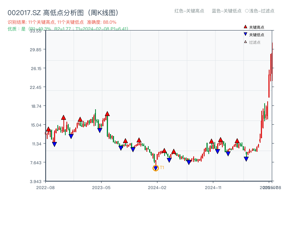This screenshot has width=302, height=226.
Task: Click the blue 关键低点 triangle legend icon
Action: click(245, 34)
